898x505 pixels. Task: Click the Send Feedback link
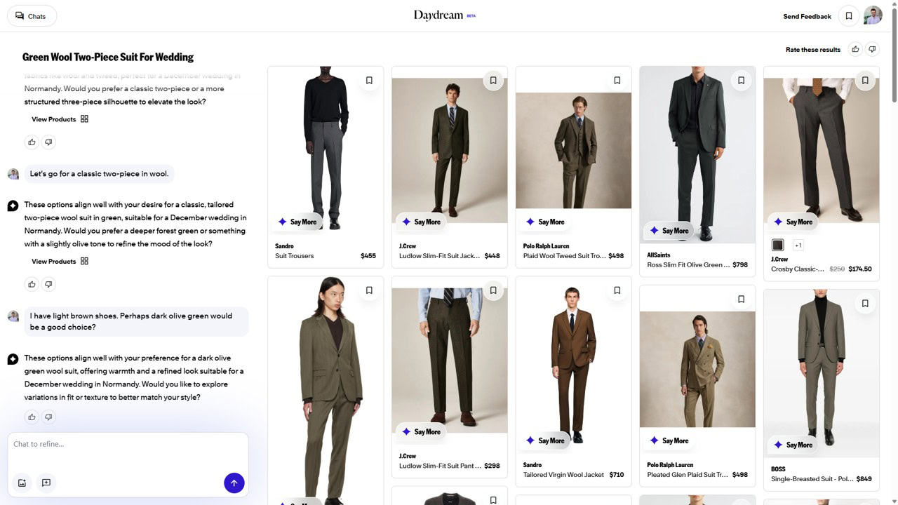click(x=807, y=16)
